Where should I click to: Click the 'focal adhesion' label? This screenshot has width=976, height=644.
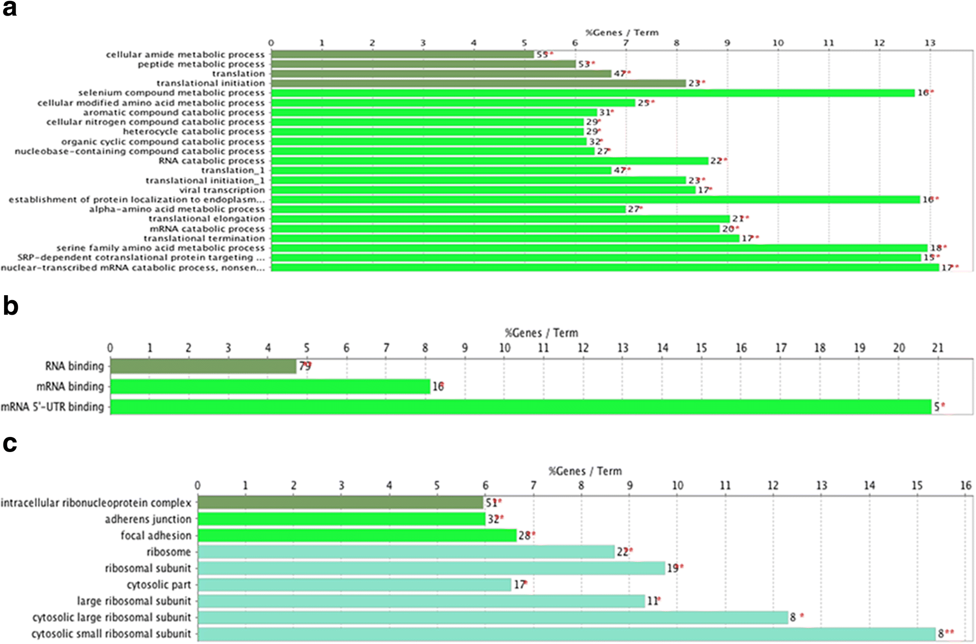[156, 536]
